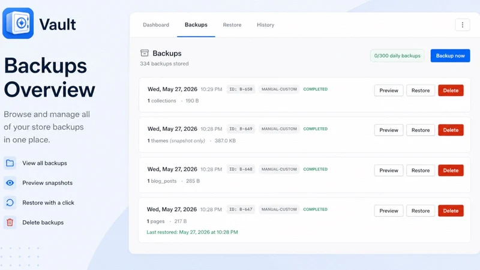Image resolution: width=480 pixels, height=270 pixels.
Task: Click the 'Backups Overview' heading
Action: (50, 78)
